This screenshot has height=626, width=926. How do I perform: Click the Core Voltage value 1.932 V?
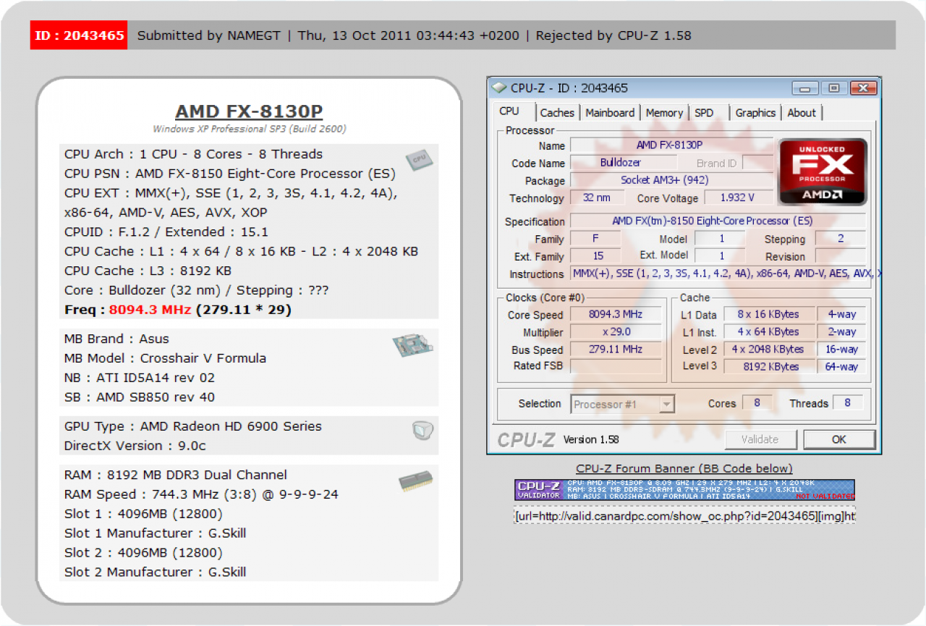click(x=739, y=198)
